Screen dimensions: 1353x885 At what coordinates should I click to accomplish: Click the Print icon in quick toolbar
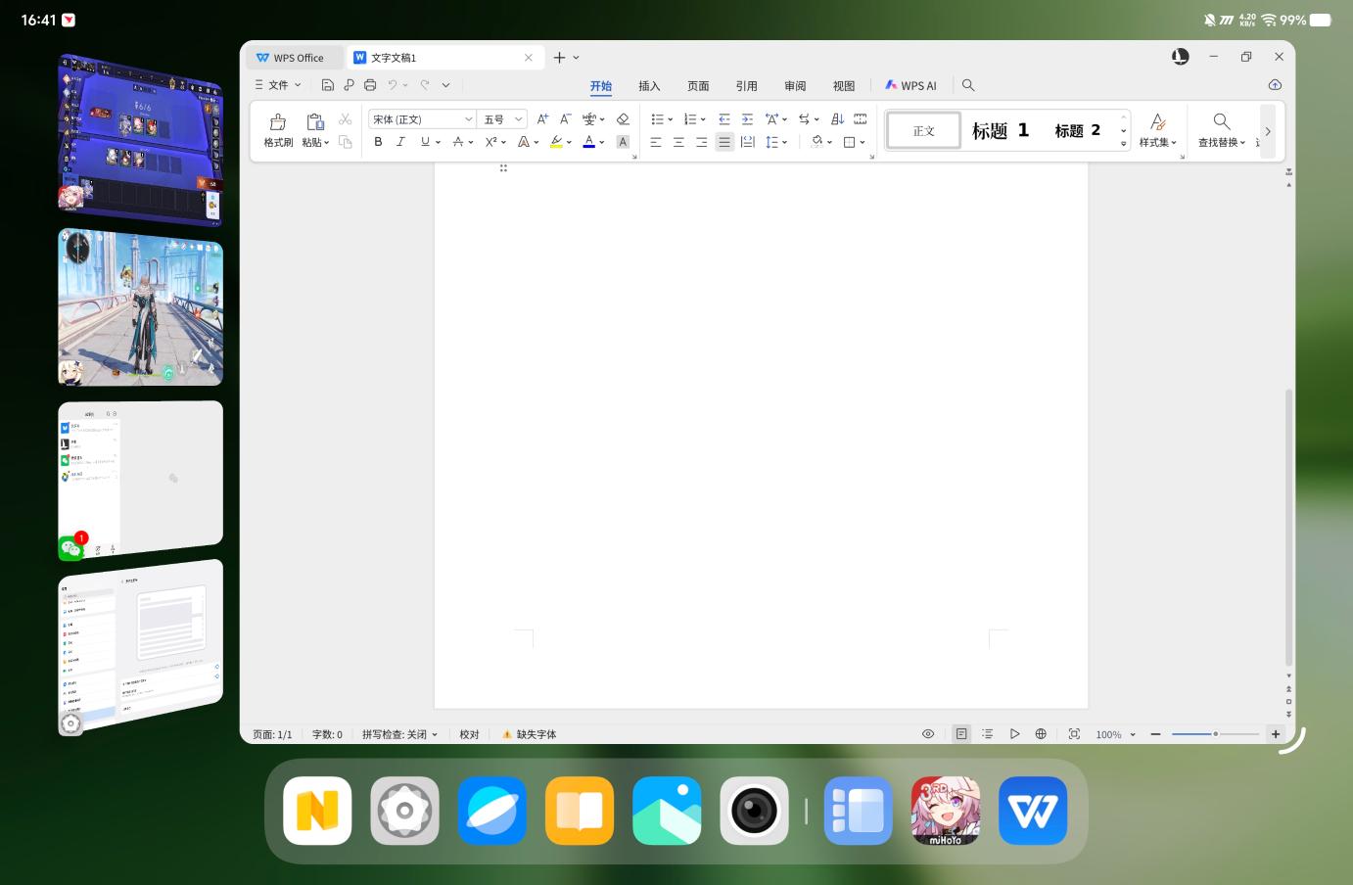tap(370, 85)
